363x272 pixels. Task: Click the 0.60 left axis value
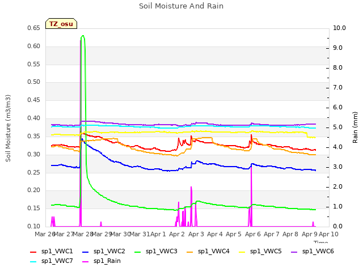[34, 46]
